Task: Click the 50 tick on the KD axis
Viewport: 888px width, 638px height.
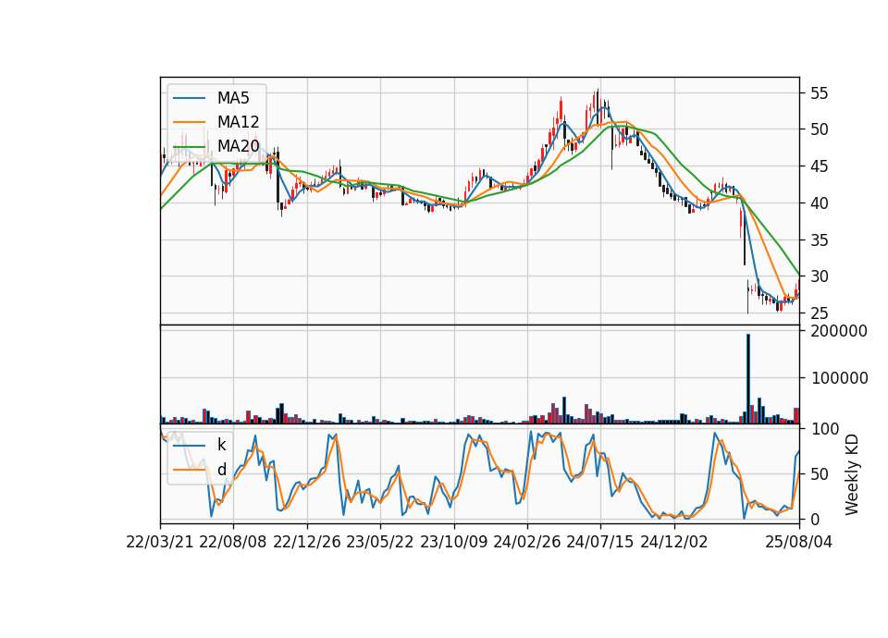Action: pyautogui.click(x=819, y=474)
